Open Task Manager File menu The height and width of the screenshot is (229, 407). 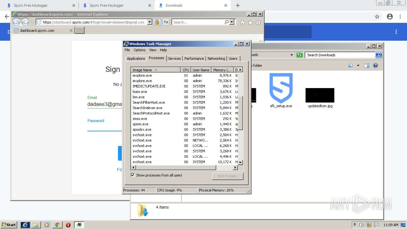coord(127,50)
